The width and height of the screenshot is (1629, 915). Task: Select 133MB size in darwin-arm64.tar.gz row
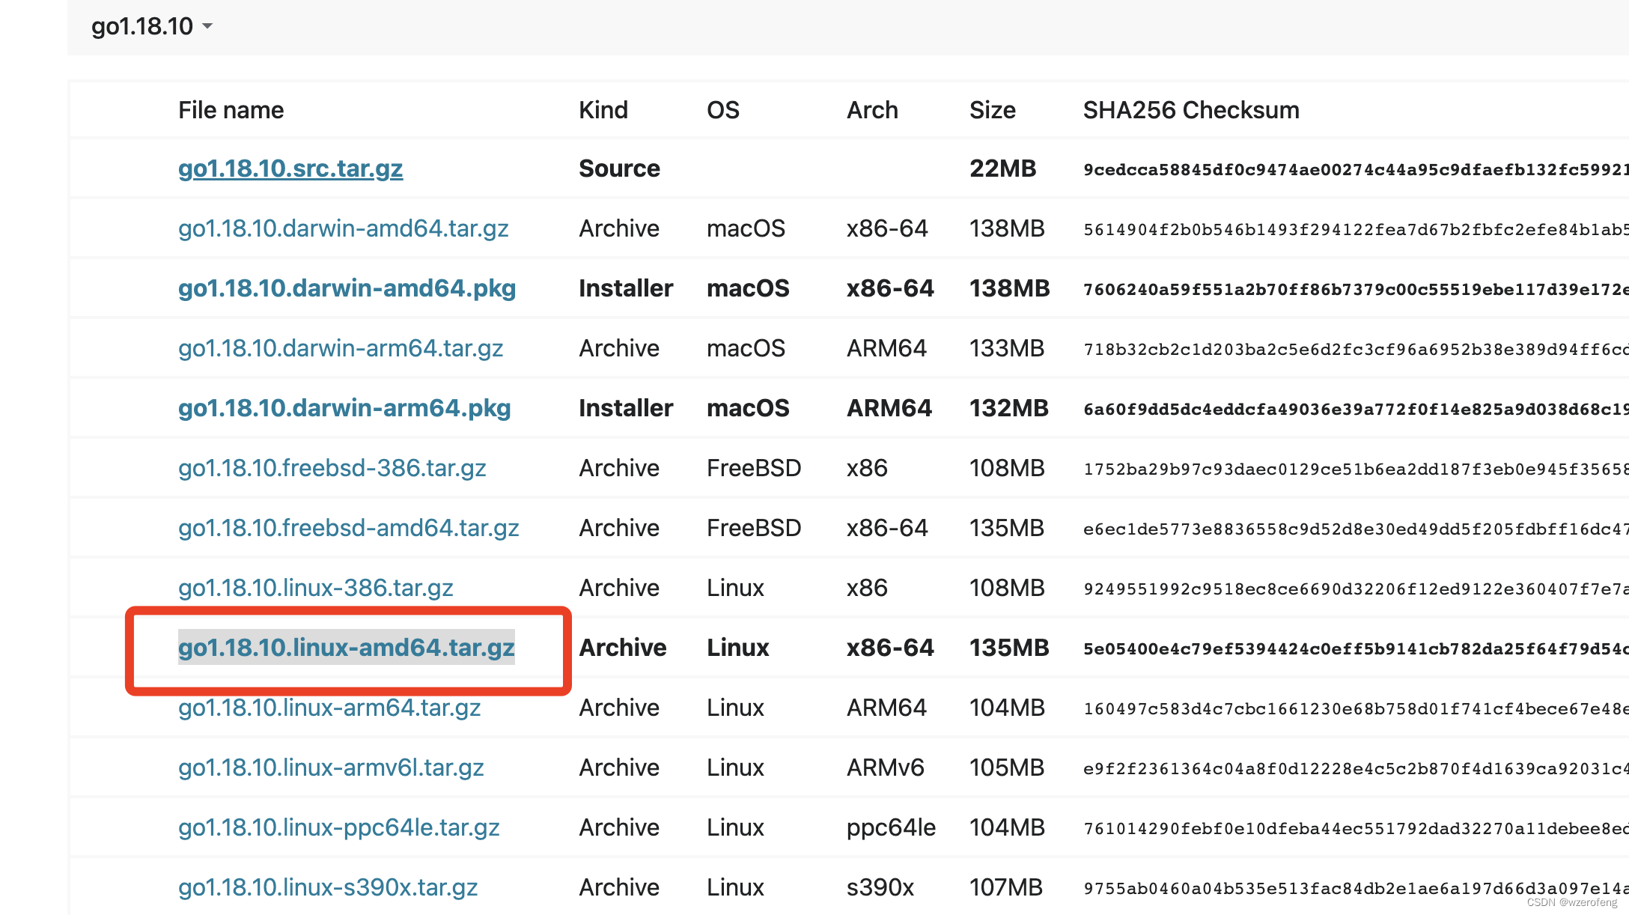point(1007,348)
